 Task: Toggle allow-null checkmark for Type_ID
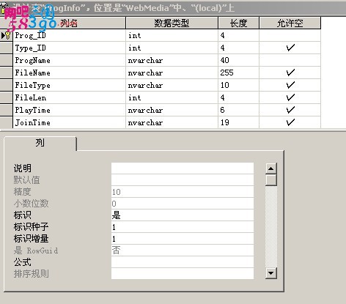pos(290,48)
